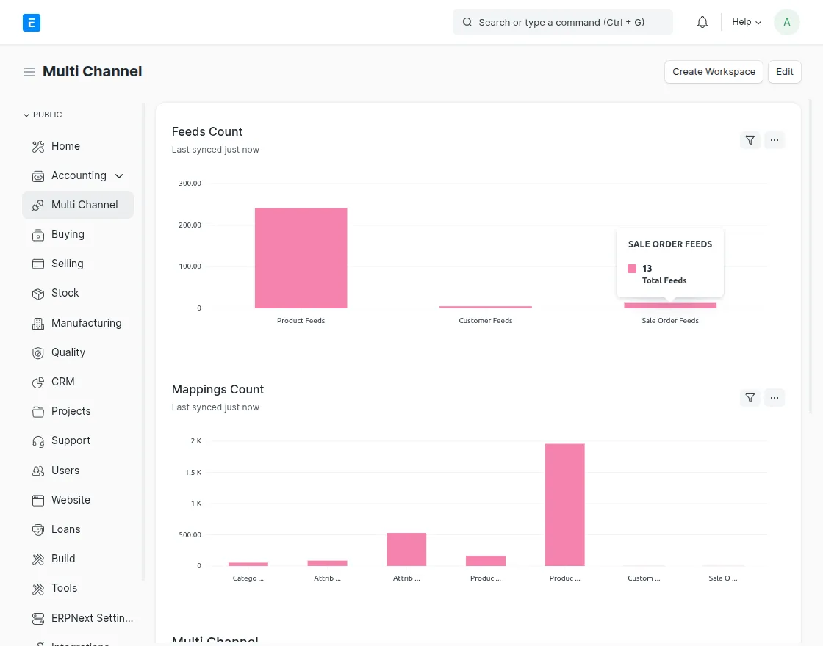Click the search command input field

tap(562, 22)
